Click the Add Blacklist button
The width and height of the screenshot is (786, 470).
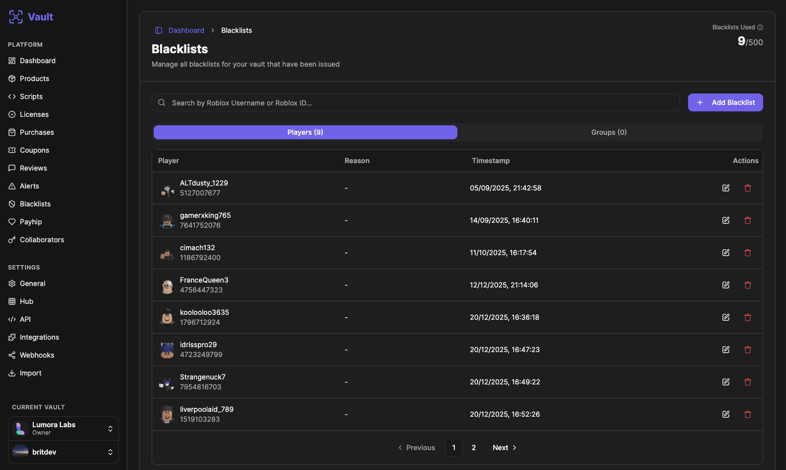(x=725, y=102)
